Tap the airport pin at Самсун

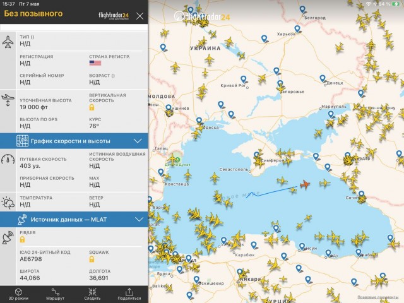[x=302, y=246]
